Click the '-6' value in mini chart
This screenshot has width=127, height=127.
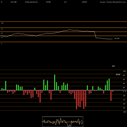(x=81, y=120)
